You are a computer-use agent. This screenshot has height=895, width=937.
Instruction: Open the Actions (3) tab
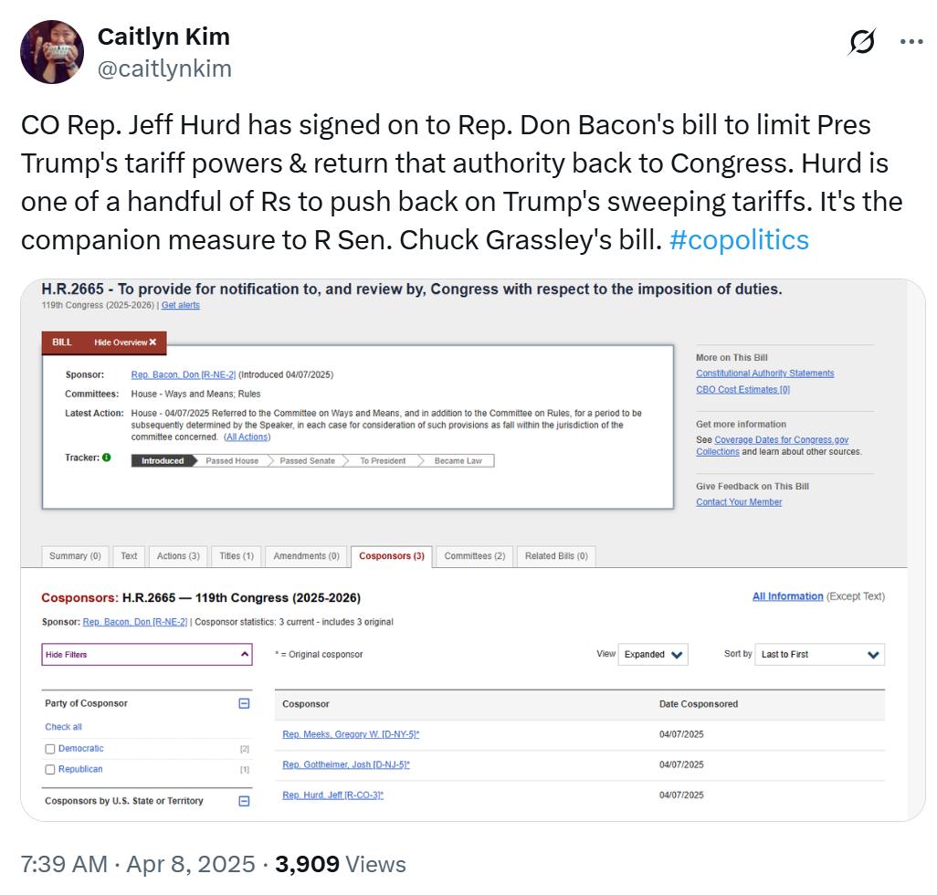178,556
